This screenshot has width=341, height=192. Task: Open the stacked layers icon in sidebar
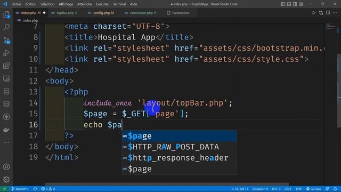tap(6, 104)
